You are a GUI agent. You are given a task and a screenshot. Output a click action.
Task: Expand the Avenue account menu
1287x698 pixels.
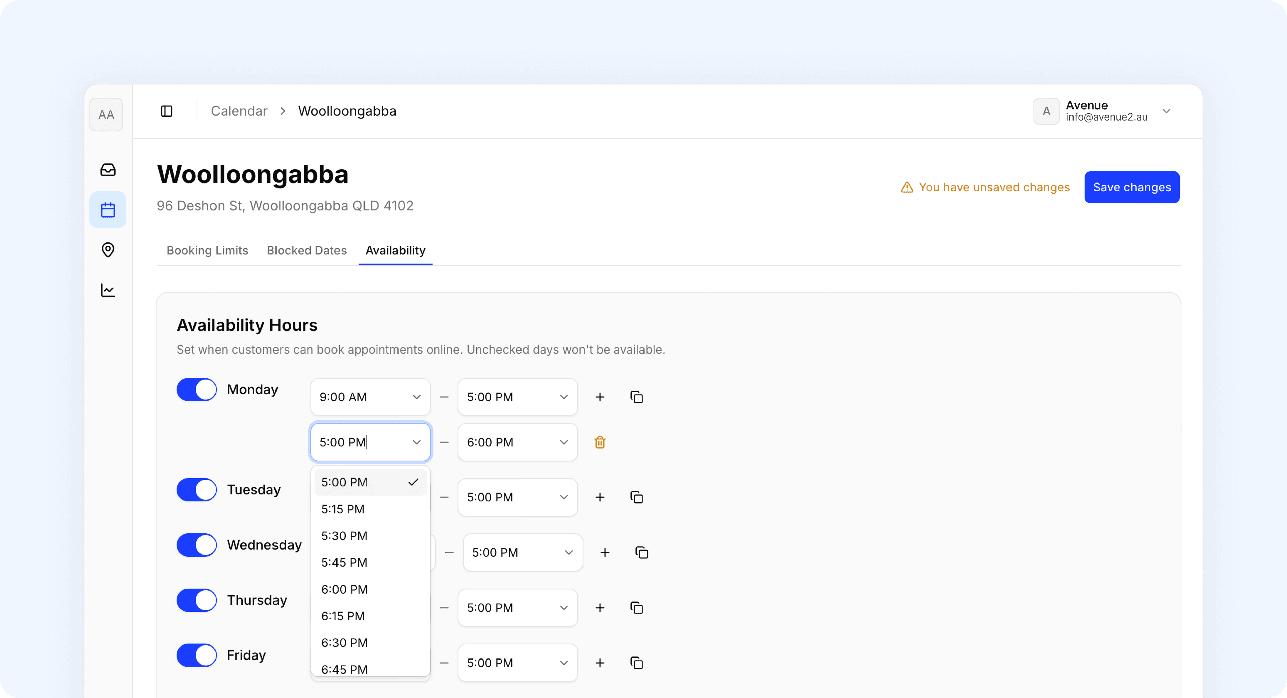tap(1166, 111)
